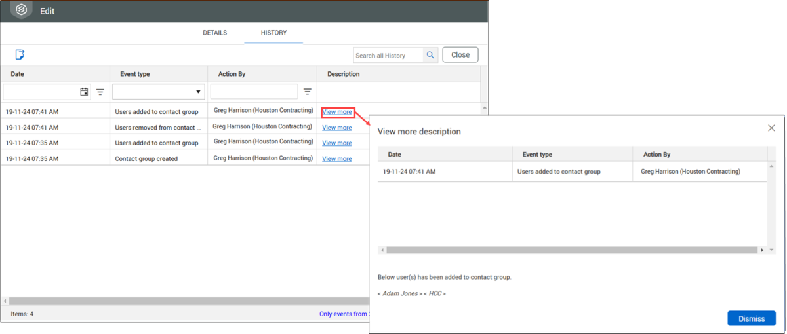
Task: Click the shield app logo
Action: (21, 10)
